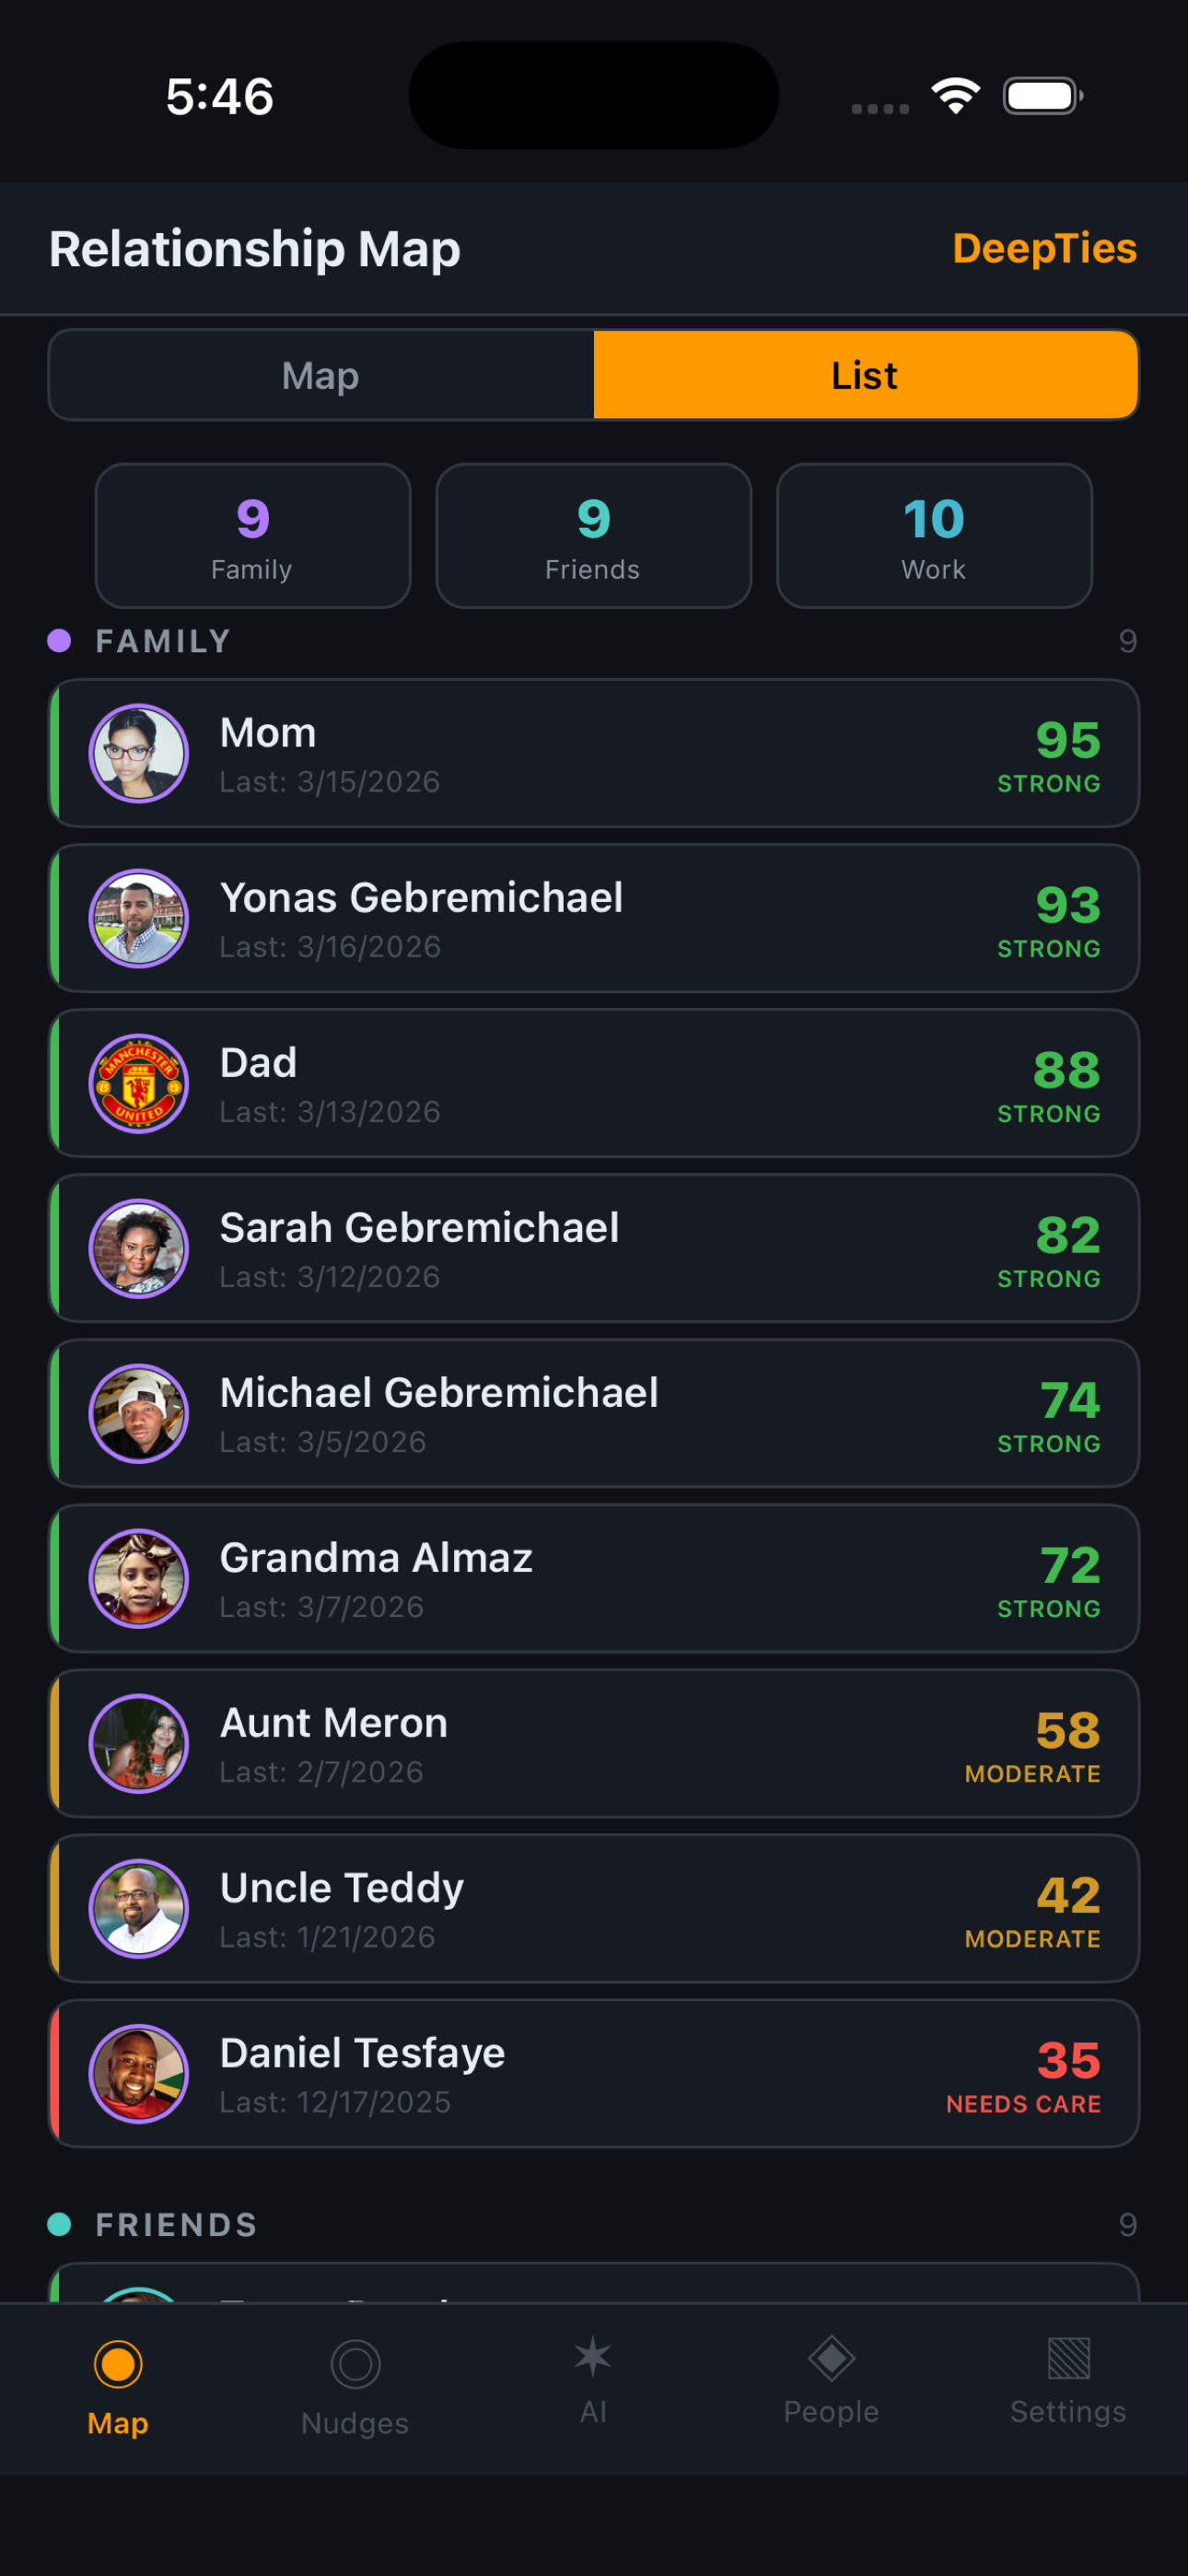Open Daniel Tesfaye needs-care entry
Viewport: 1188px width, 2576px height.
click(x=593, y=2074)
